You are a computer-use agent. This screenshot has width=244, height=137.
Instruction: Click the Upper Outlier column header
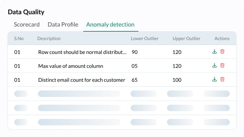pos(186,38)
